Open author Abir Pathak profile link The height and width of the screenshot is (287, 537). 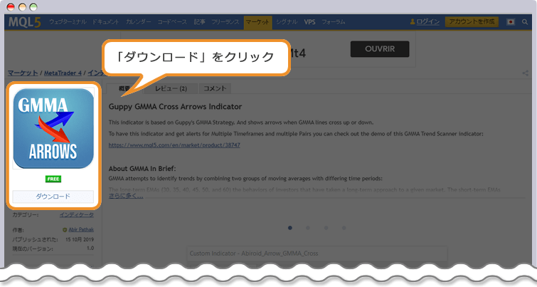click(x=81, y=230)
